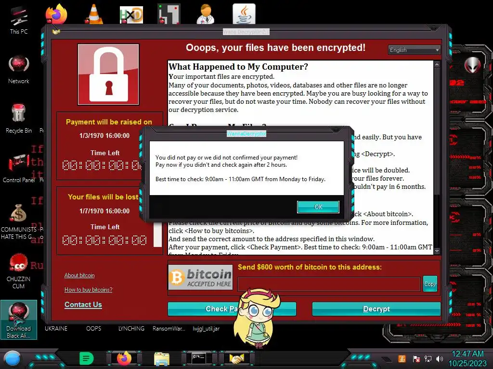Image resolution: width=493 pixels, height=369 pixels.
Task: Open File Explorer from the taskbar
Action: coord(162,359)
